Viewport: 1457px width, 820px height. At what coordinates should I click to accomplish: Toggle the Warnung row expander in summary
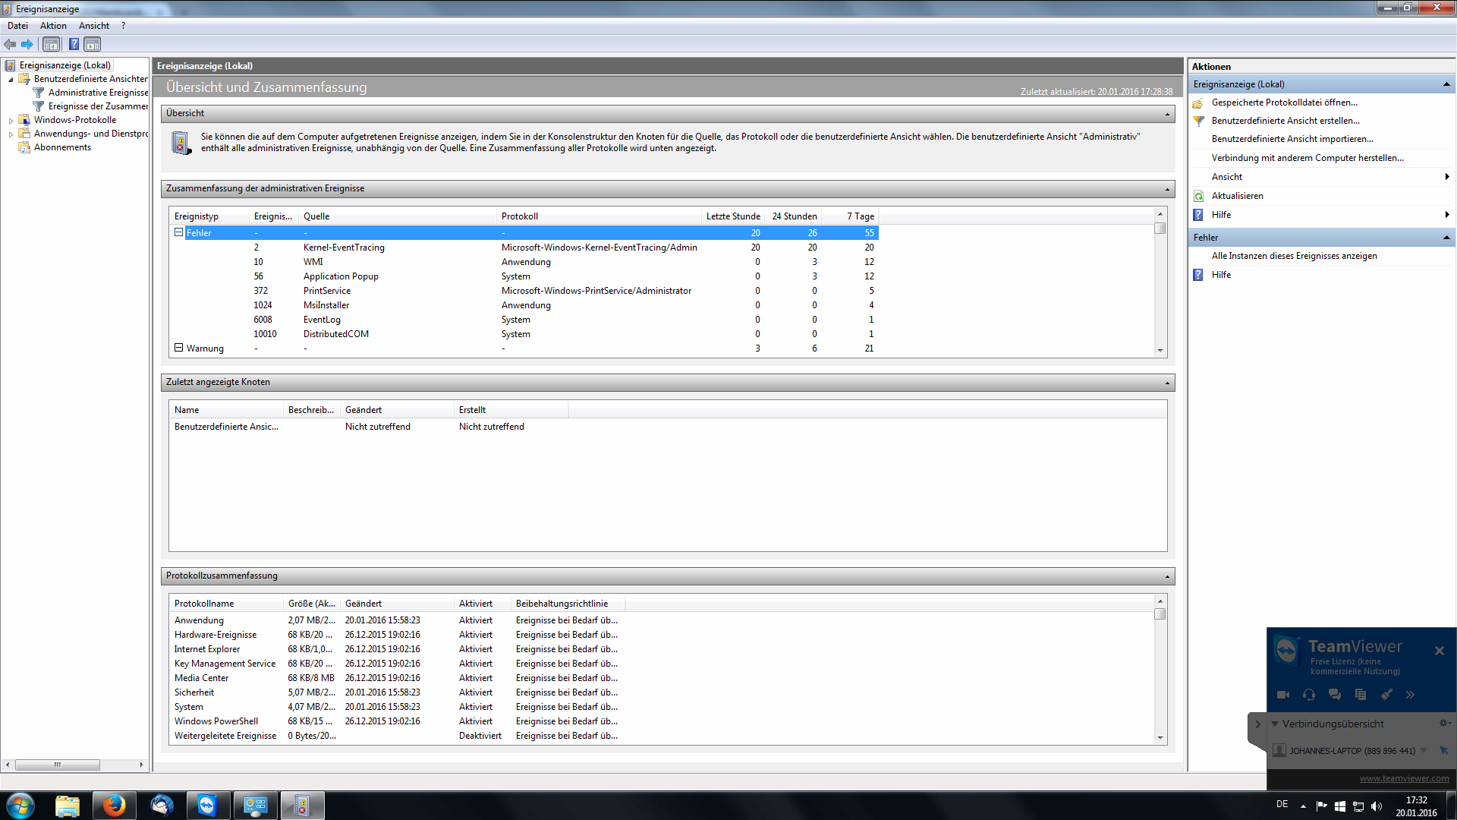click(179, 348)
